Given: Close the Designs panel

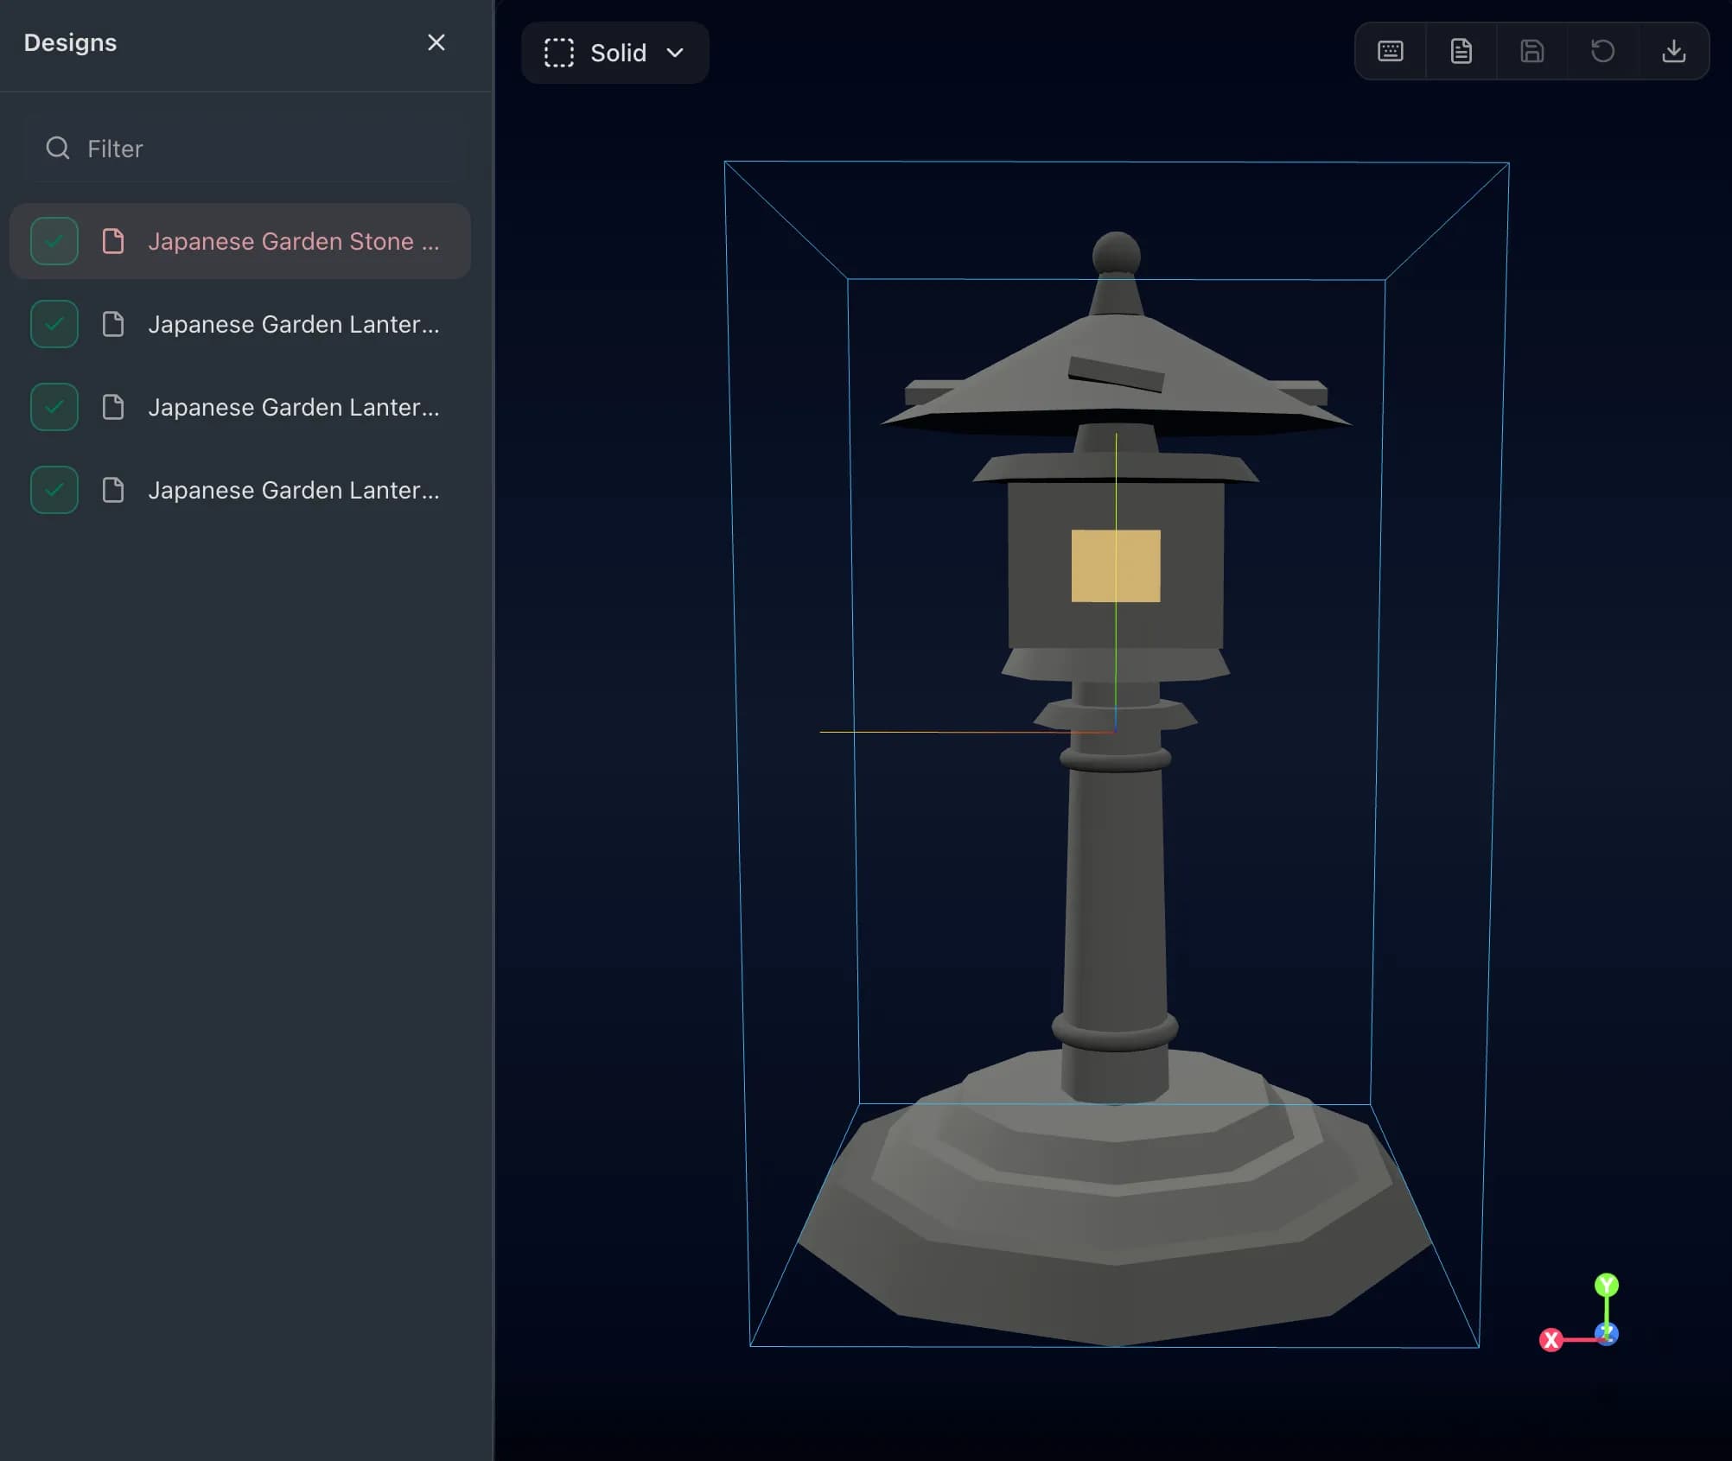Looking at the screenshot, I should 436,42.
